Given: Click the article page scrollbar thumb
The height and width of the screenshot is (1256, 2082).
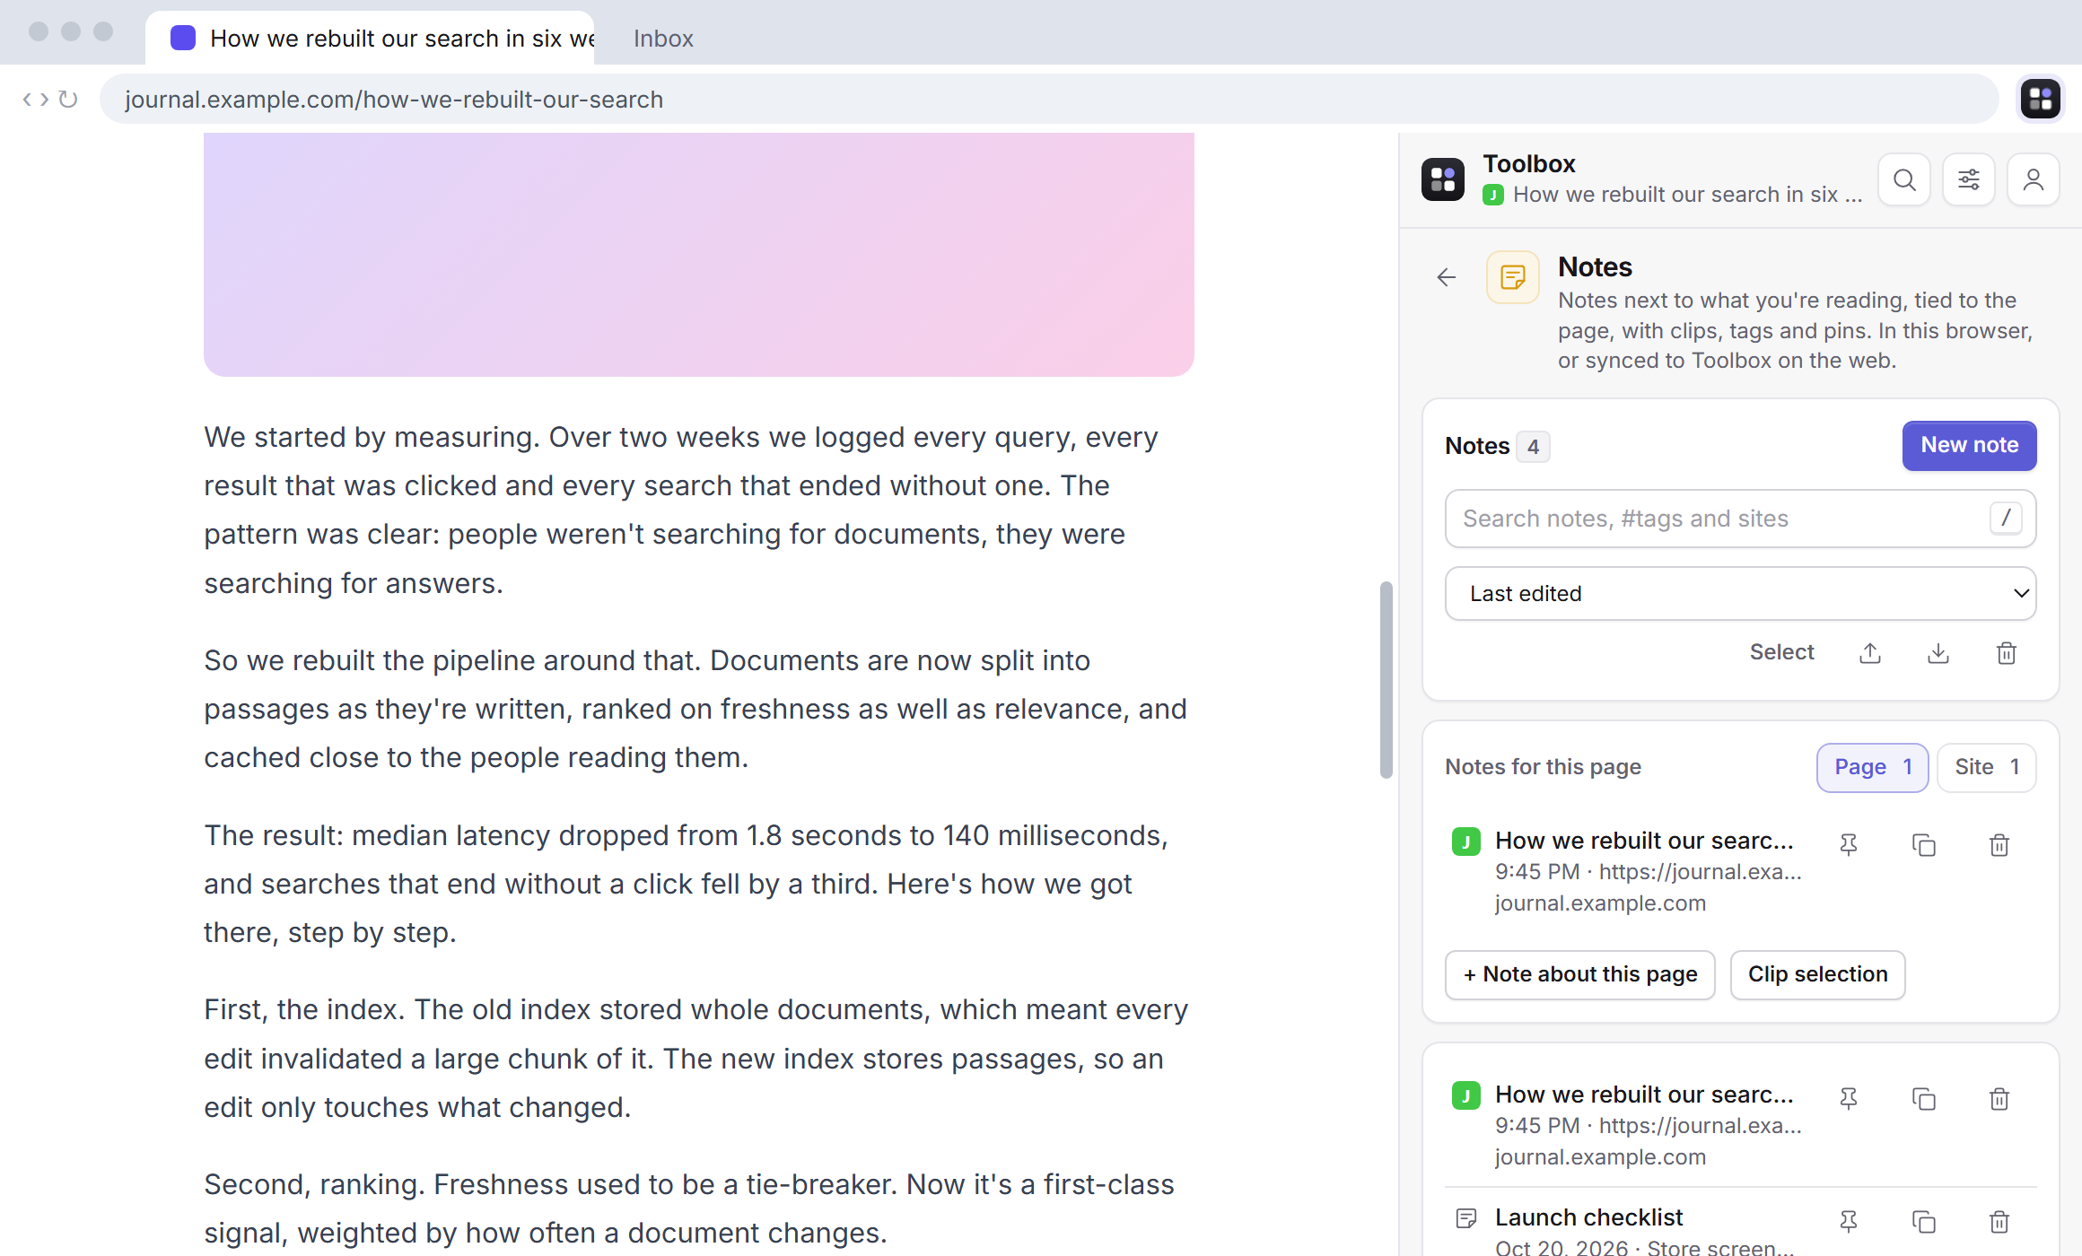Looking at the screenshot, I should (x=1386, y=680).
